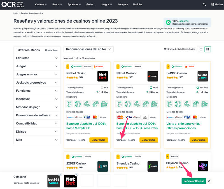Click Comparar link on N1 Bet Casino
The height and width of the screenshot is (189, 224).
click(121, 140)
